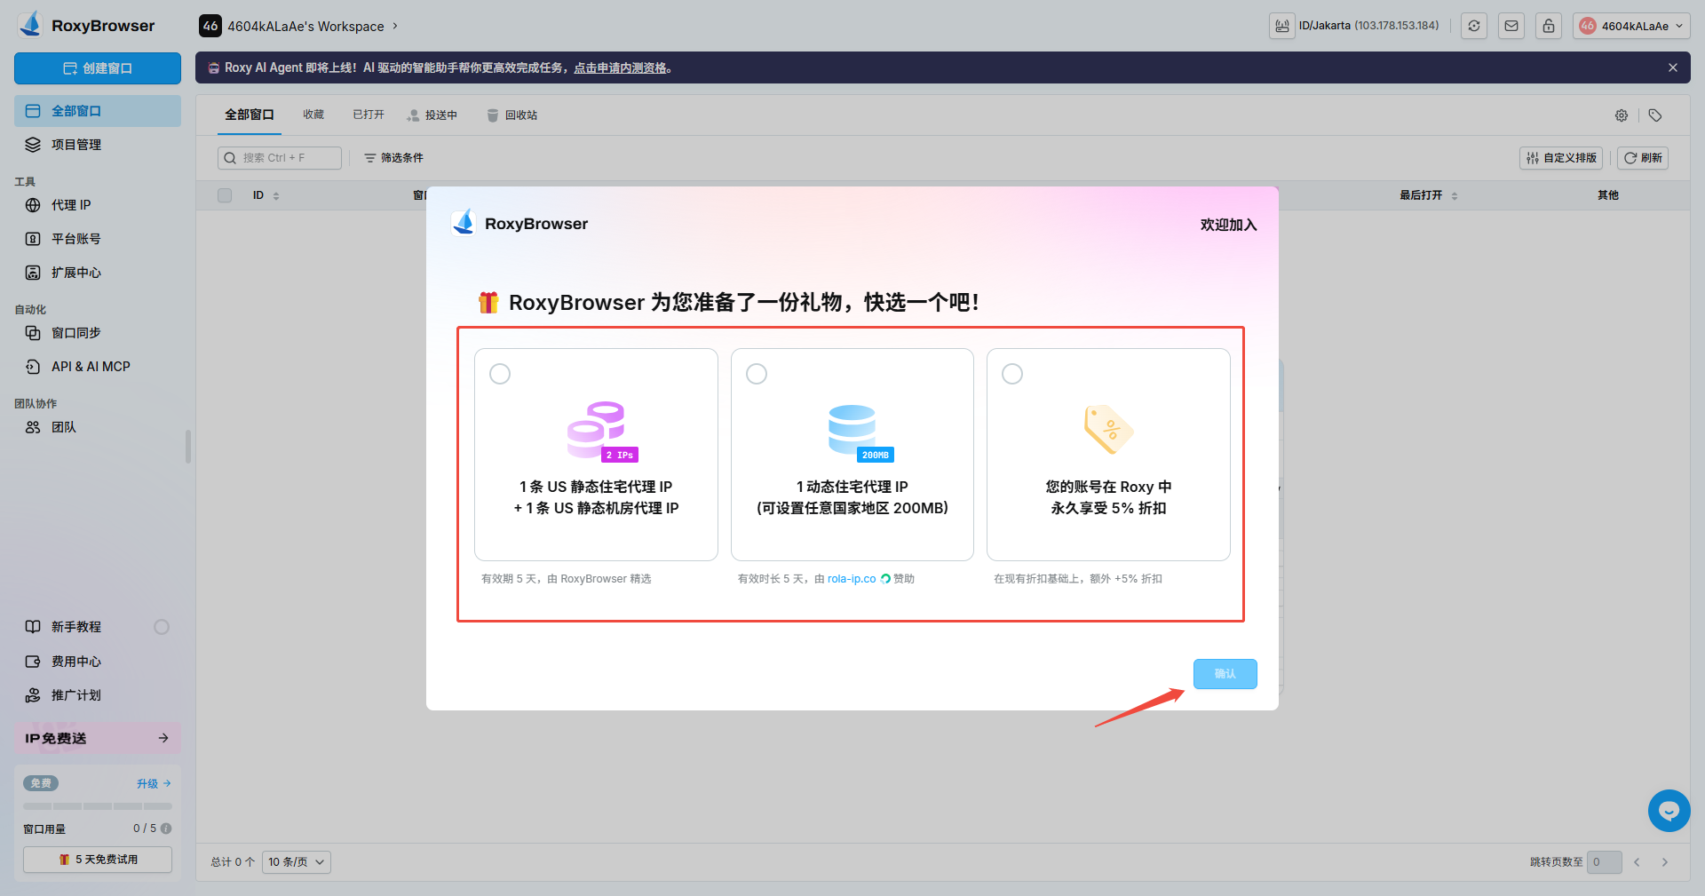Click the lock icon in the top bar
The image size is (1705, 896).
pyautogui.click(x=1548, y=26)
